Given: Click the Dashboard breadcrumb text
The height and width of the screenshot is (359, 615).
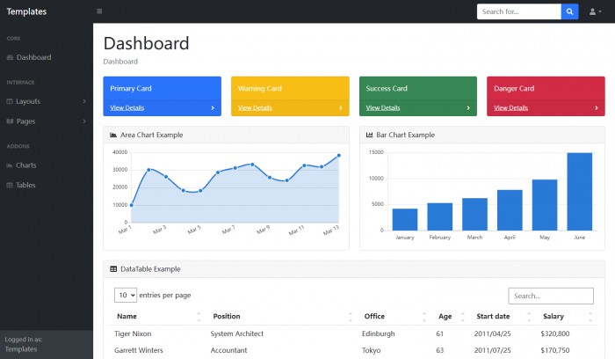Looking at the screenshot, I should coord(120,62).
